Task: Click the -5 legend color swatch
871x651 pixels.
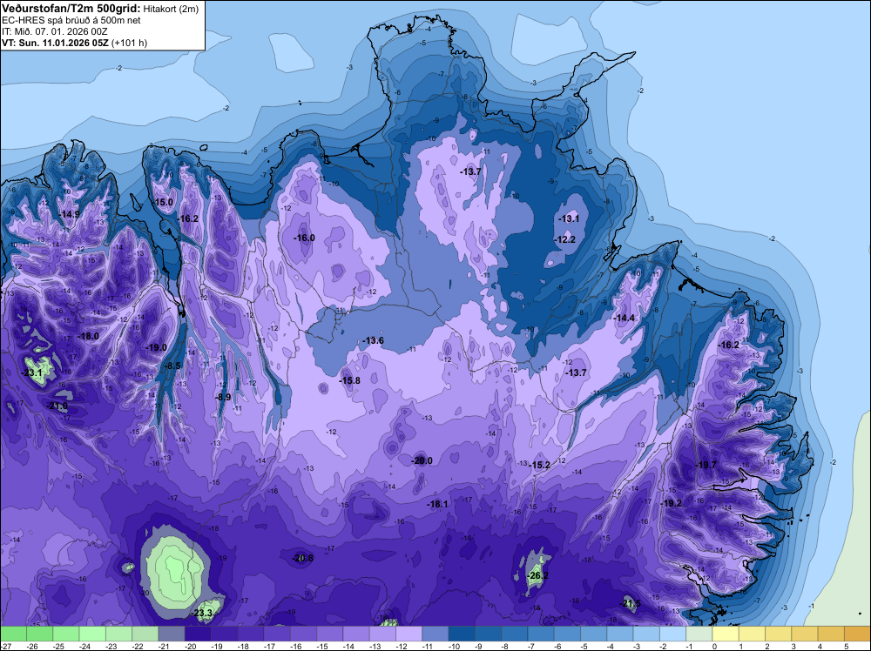Action: pyautogui.click(x=593, y=634)
